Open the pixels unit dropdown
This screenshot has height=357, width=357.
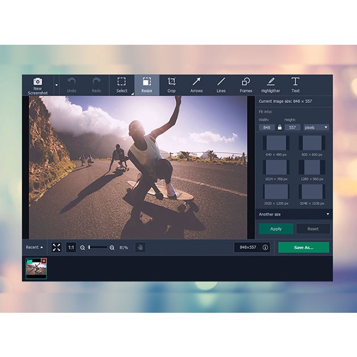[316, 127]
